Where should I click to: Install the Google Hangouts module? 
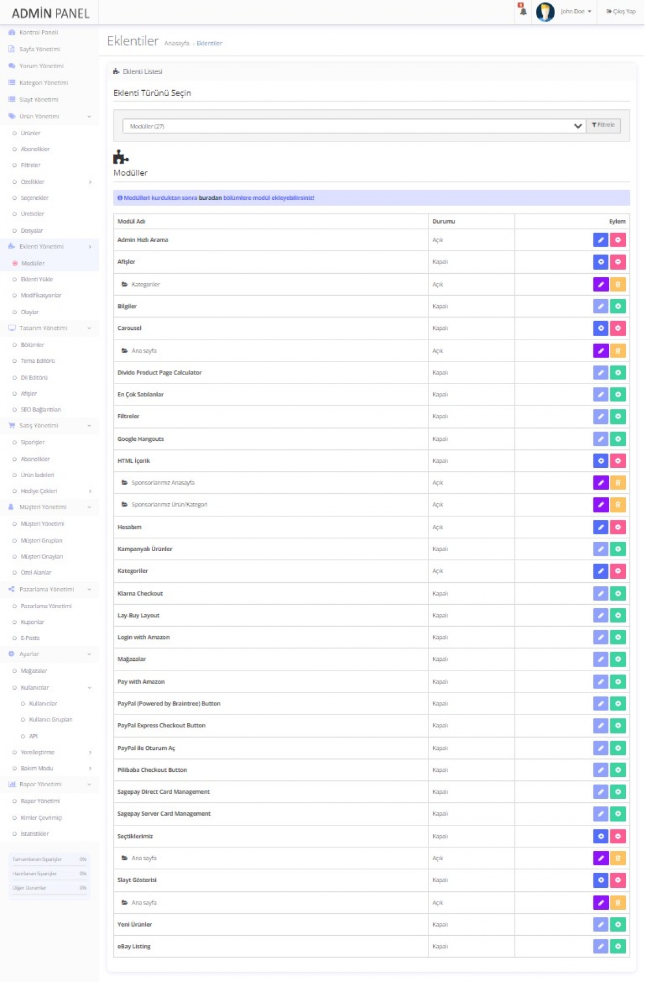[618, 439]
